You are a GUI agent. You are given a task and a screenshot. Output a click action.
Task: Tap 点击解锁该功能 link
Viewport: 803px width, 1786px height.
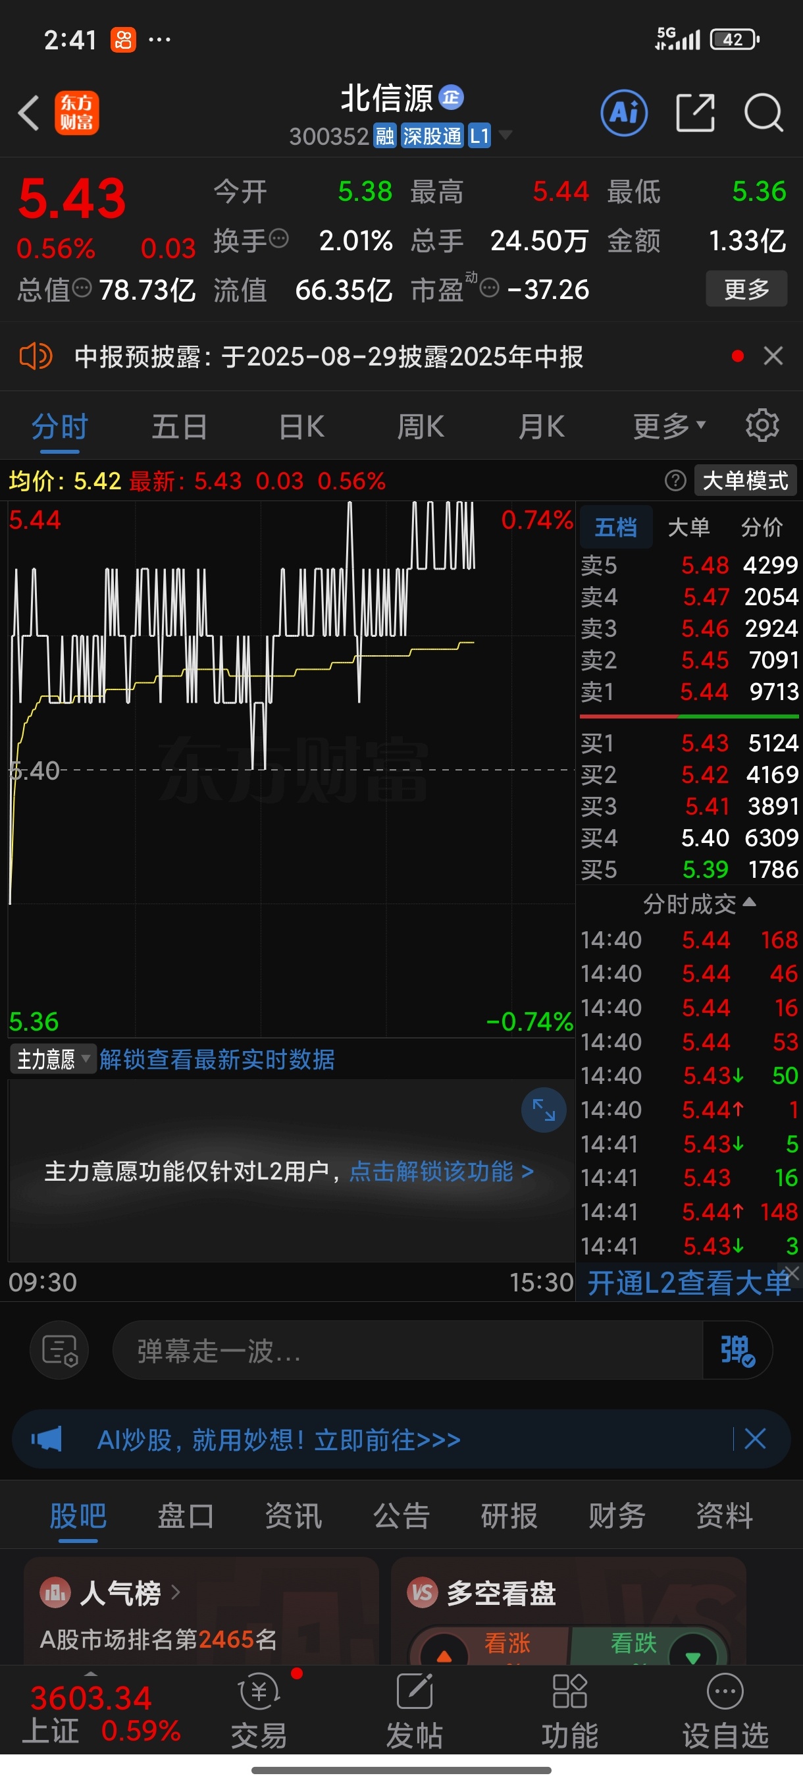pos(442,1171)
